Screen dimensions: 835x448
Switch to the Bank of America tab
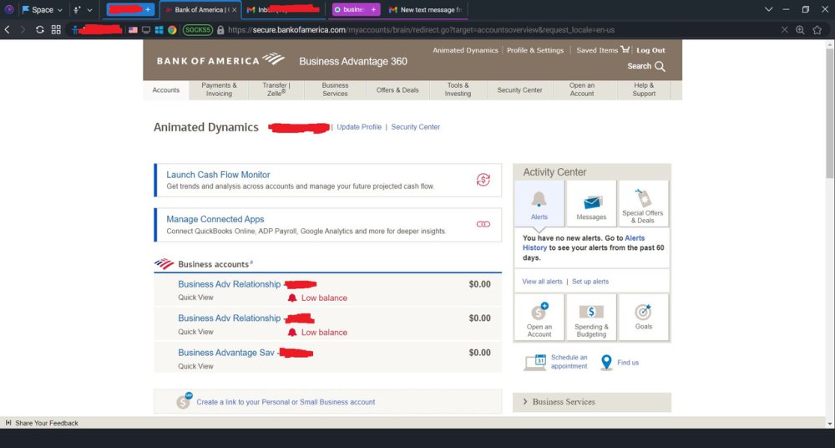pos(200,9)
